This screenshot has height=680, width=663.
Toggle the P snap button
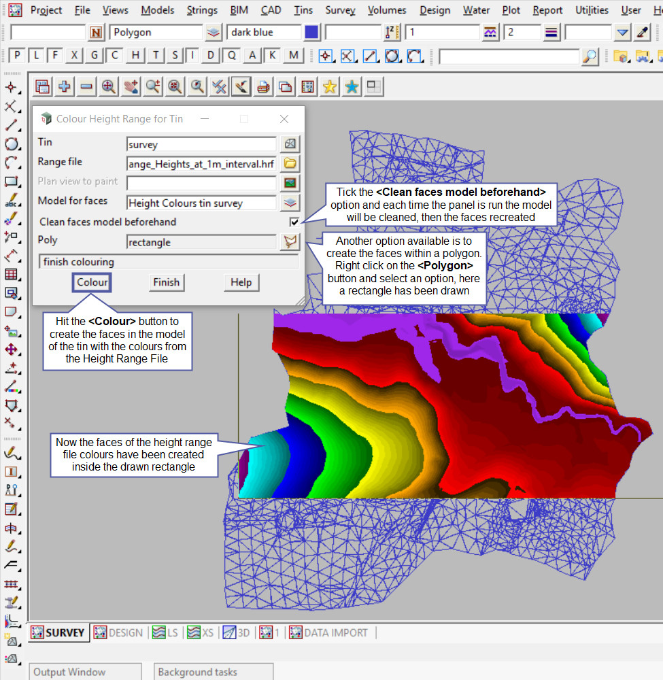tap(16, 56)
